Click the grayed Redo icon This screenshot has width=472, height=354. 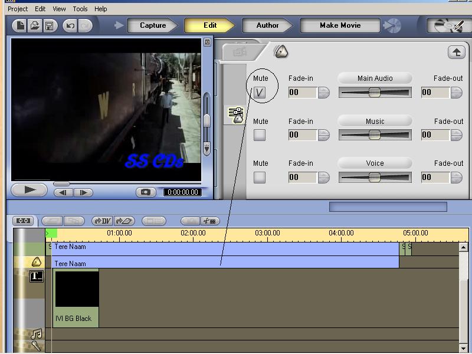coord(85,25)
